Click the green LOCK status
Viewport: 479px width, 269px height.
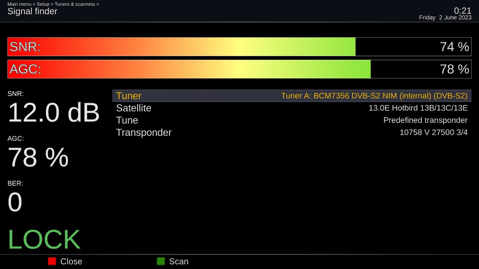tap(44, 239)
